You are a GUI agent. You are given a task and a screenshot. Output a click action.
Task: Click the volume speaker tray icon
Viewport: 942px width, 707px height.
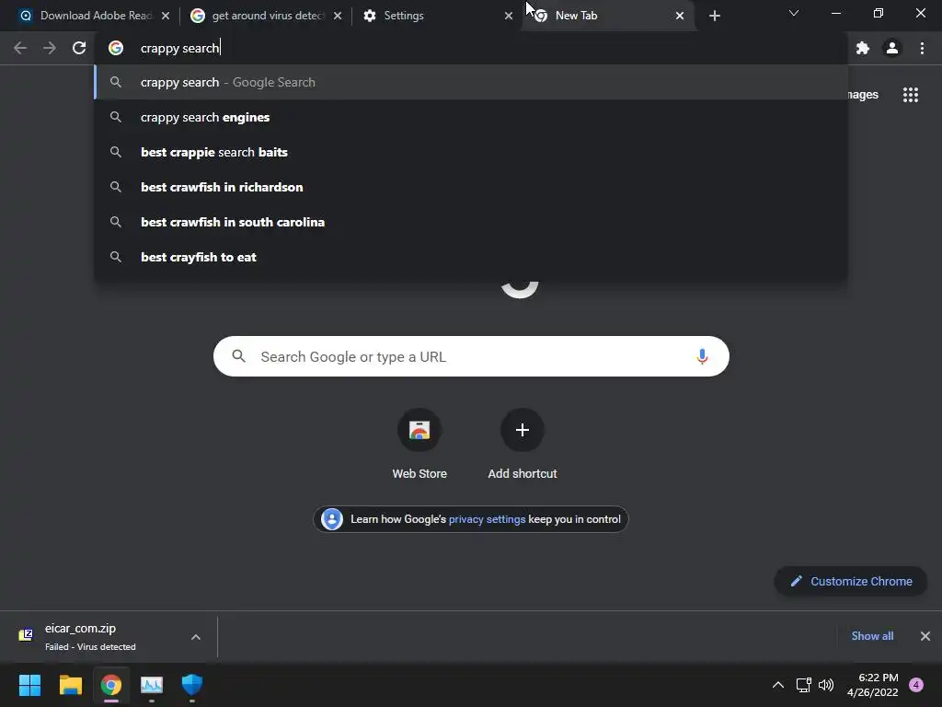point(826,685)
